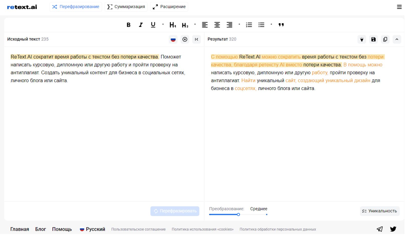Insert numbered list
The width and height of the screenshot is (408, 235).
249,25
